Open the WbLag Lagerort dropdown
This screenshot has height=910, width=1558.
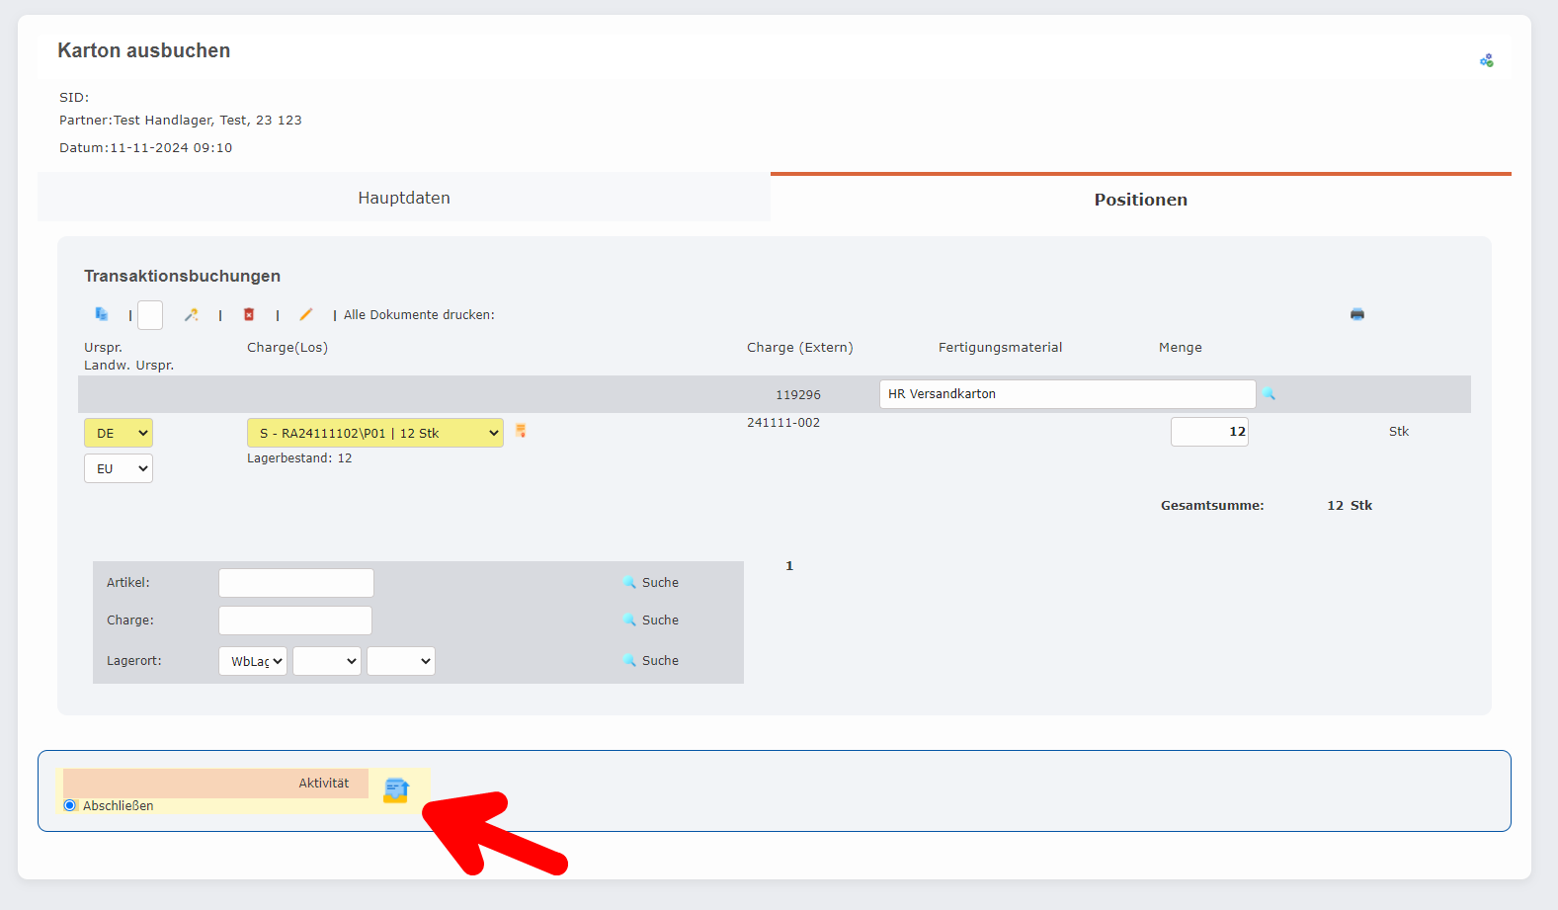[x=253, y=661]
